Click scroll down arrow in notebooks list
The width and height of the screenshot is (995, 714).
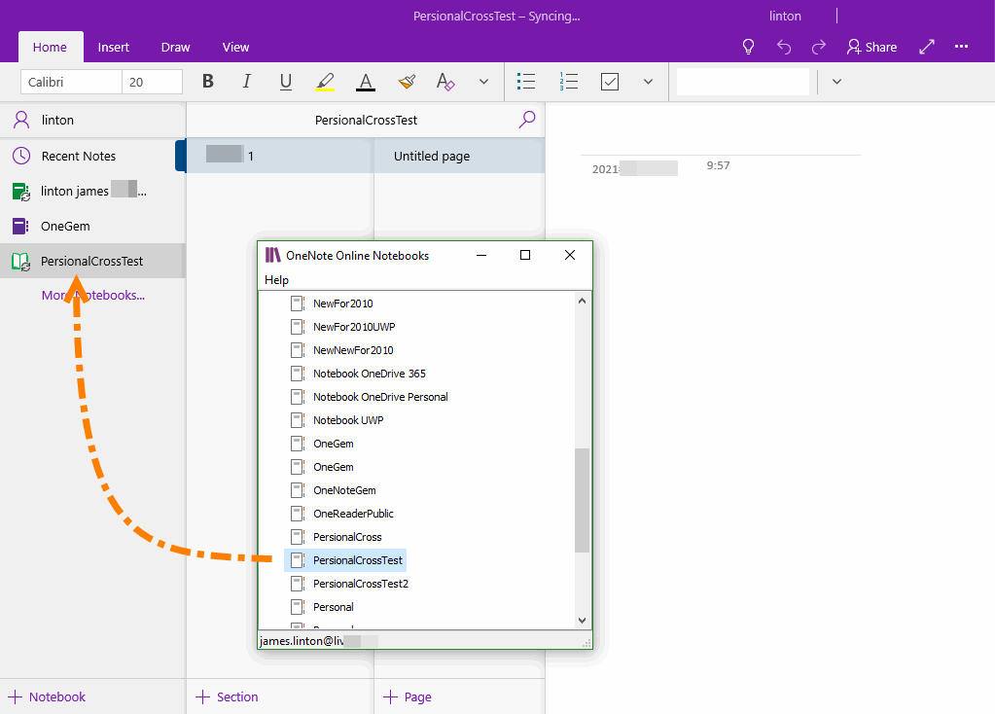(582, 621)
